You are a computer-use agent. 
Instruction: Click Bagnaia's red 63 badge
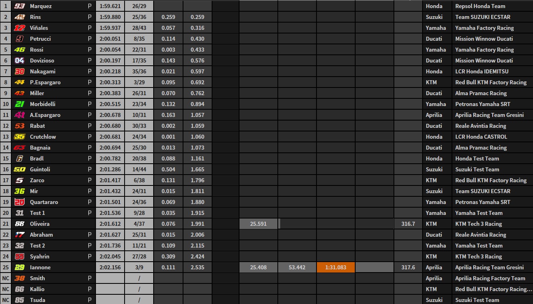tap(19, 148)
